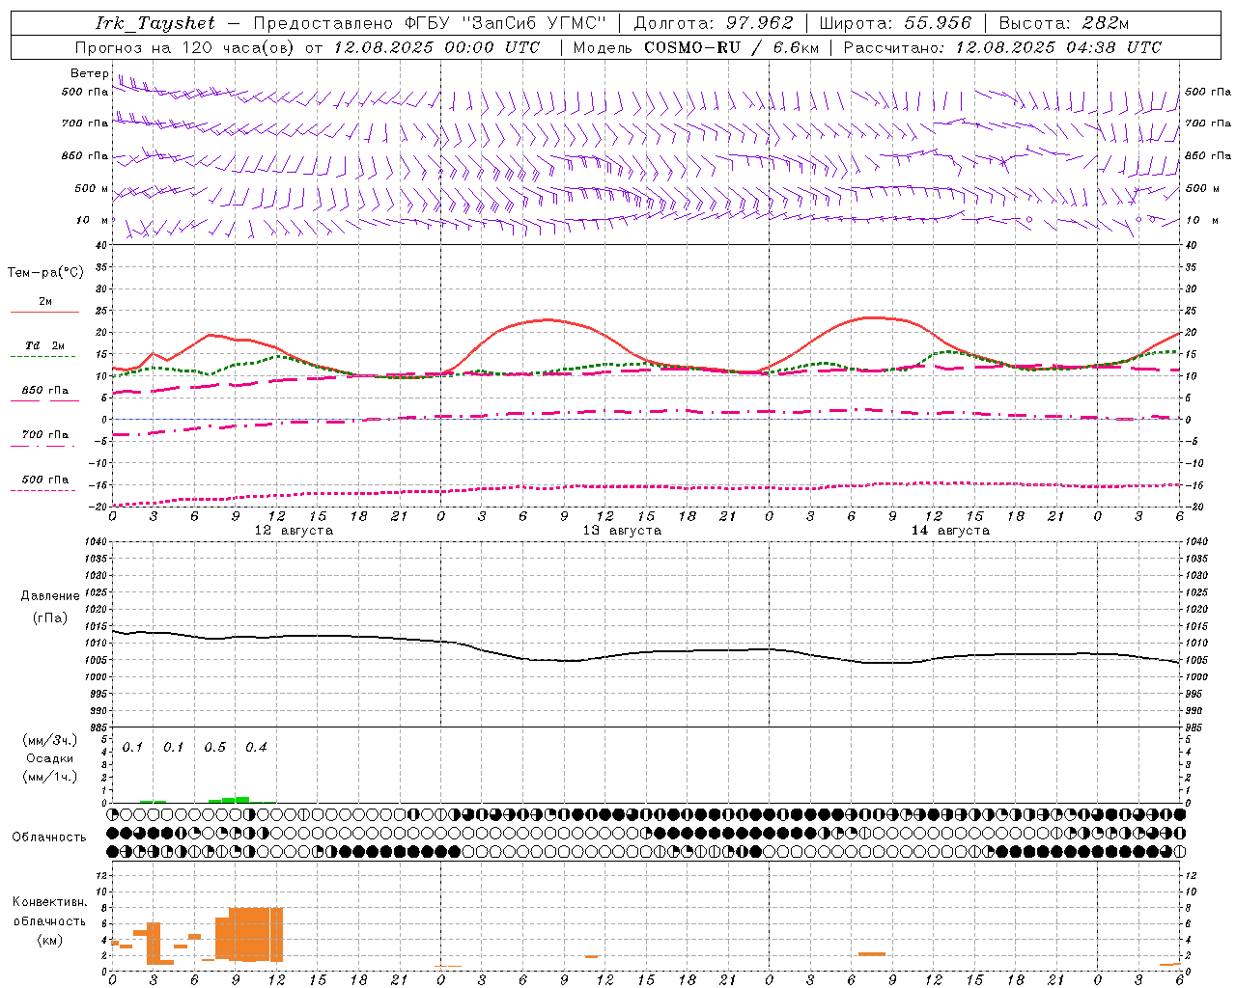Click the "Ветер" wind panel label

click(89, 73)
